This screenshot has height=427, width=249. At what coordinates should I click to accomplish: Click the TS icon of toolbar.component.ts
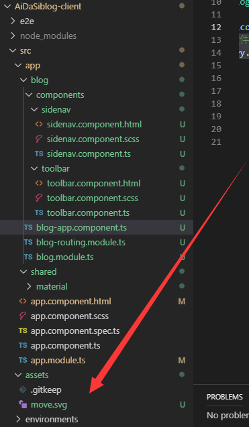point(39,212)
